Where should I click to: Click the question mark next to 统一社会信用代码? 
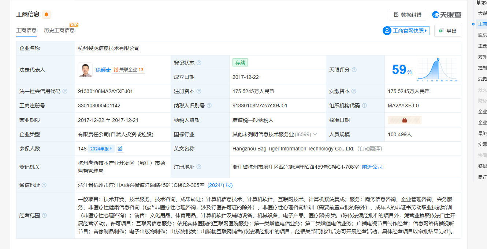pyautogui.click(x=65, y=91)
